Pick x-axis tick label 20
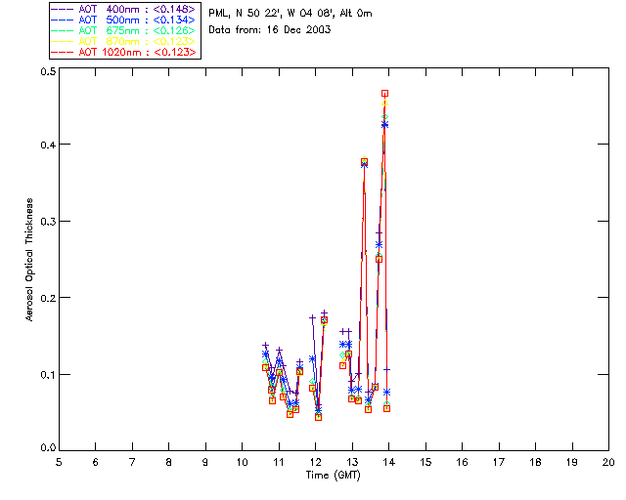The width and height of the screenshot is (626, 500). point(608,462)
